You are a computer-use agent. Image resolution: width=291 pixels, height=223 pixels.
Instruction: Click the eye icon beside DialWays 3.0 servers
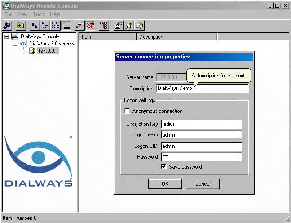coord(23,44)
